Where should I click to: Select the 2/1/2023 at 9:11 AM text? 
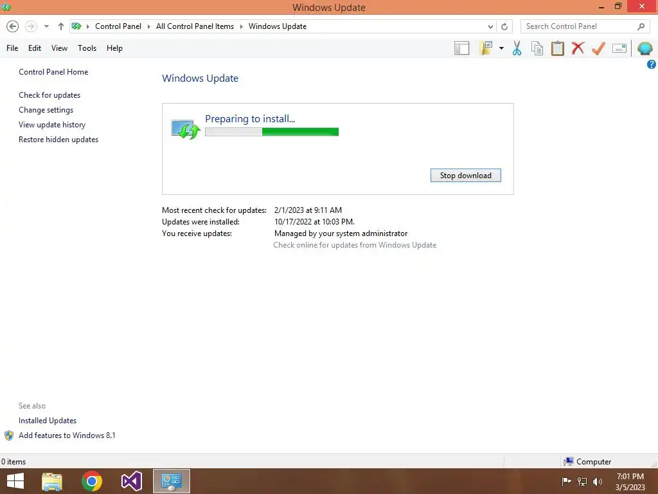click(x=308, y=210)
